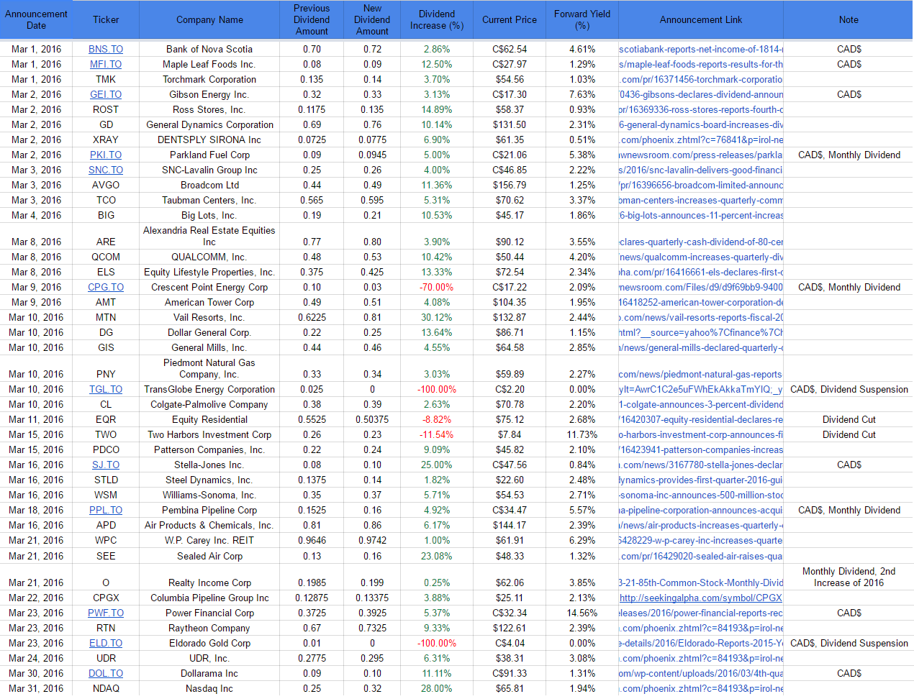Screen dimensions: 914x699
Task: Open the TGL.TO ticker link
Action: point(106,389)
